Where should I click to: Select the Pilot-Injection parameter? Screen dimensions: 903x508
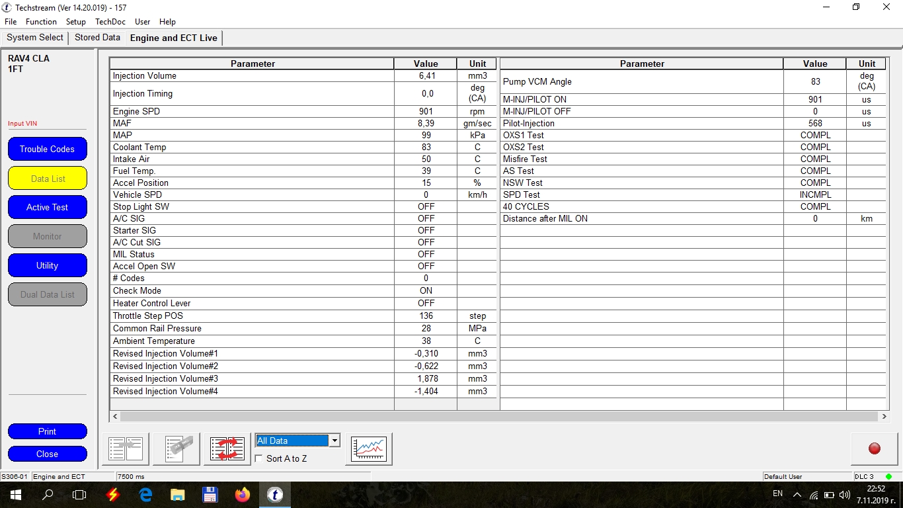point(693,123)
